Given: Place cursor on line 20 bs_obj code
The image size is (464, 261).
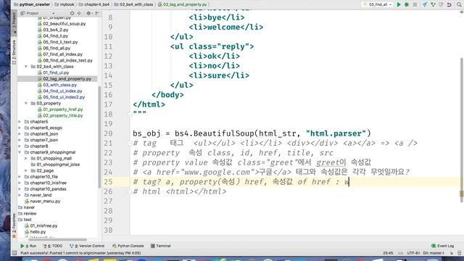Looking at the screenshot, I should [x=252, y=133].
